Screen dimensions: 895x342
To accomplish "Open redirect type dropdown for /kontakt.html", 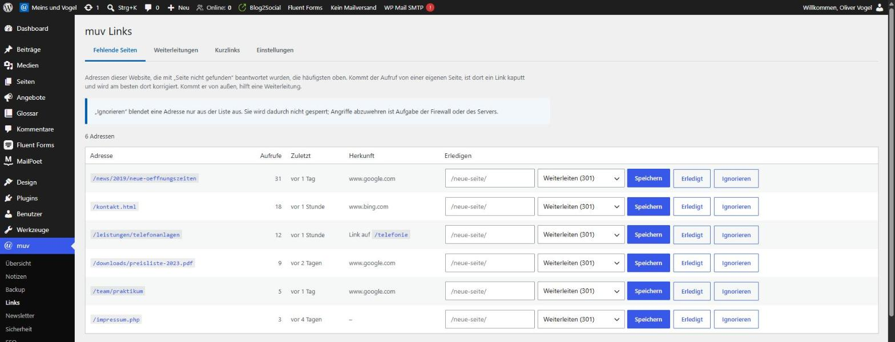I will point(580,206).
